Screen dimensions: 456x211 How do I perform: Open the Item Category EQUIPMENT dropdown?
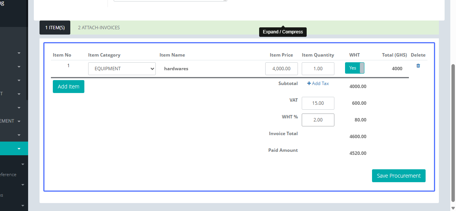coord(122,69)
